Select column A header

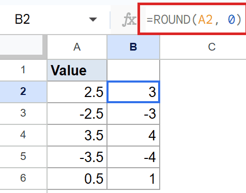[x=77, y=47]
